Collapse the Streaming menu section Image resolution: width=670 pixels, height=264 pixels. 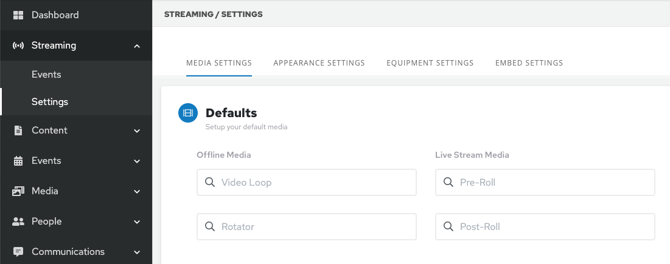click(137, 46)
